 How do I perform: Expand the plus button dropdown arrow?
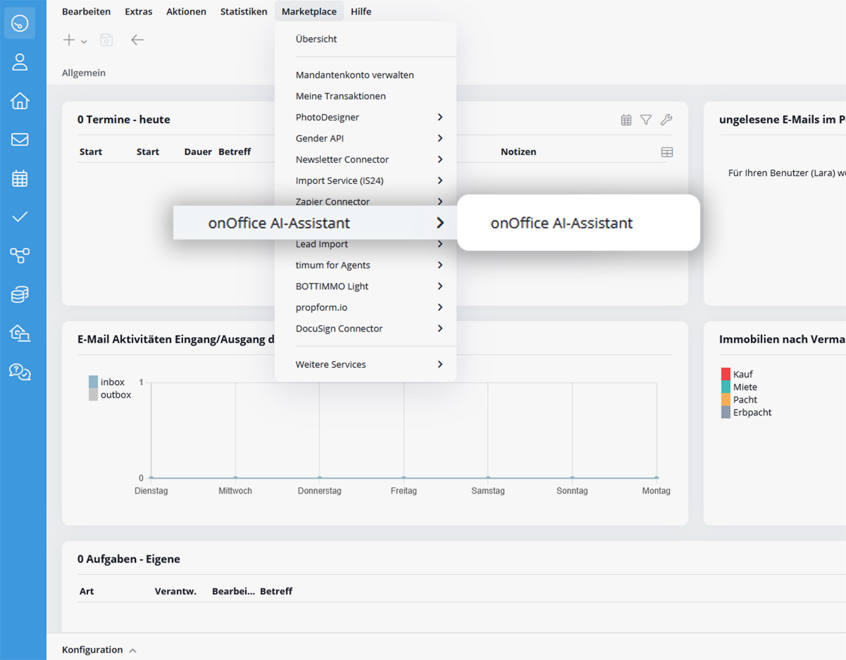(84, 41)
